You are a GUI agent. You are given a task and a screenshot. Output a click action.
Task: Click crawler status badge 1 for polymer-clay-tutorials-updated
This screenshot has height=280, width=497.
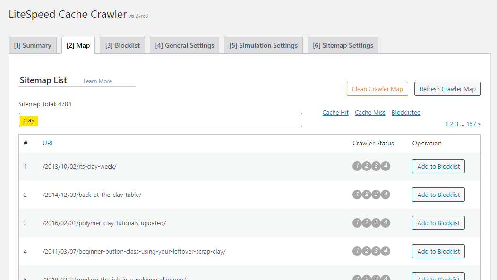pyautogui.click(x=357, y=223)
